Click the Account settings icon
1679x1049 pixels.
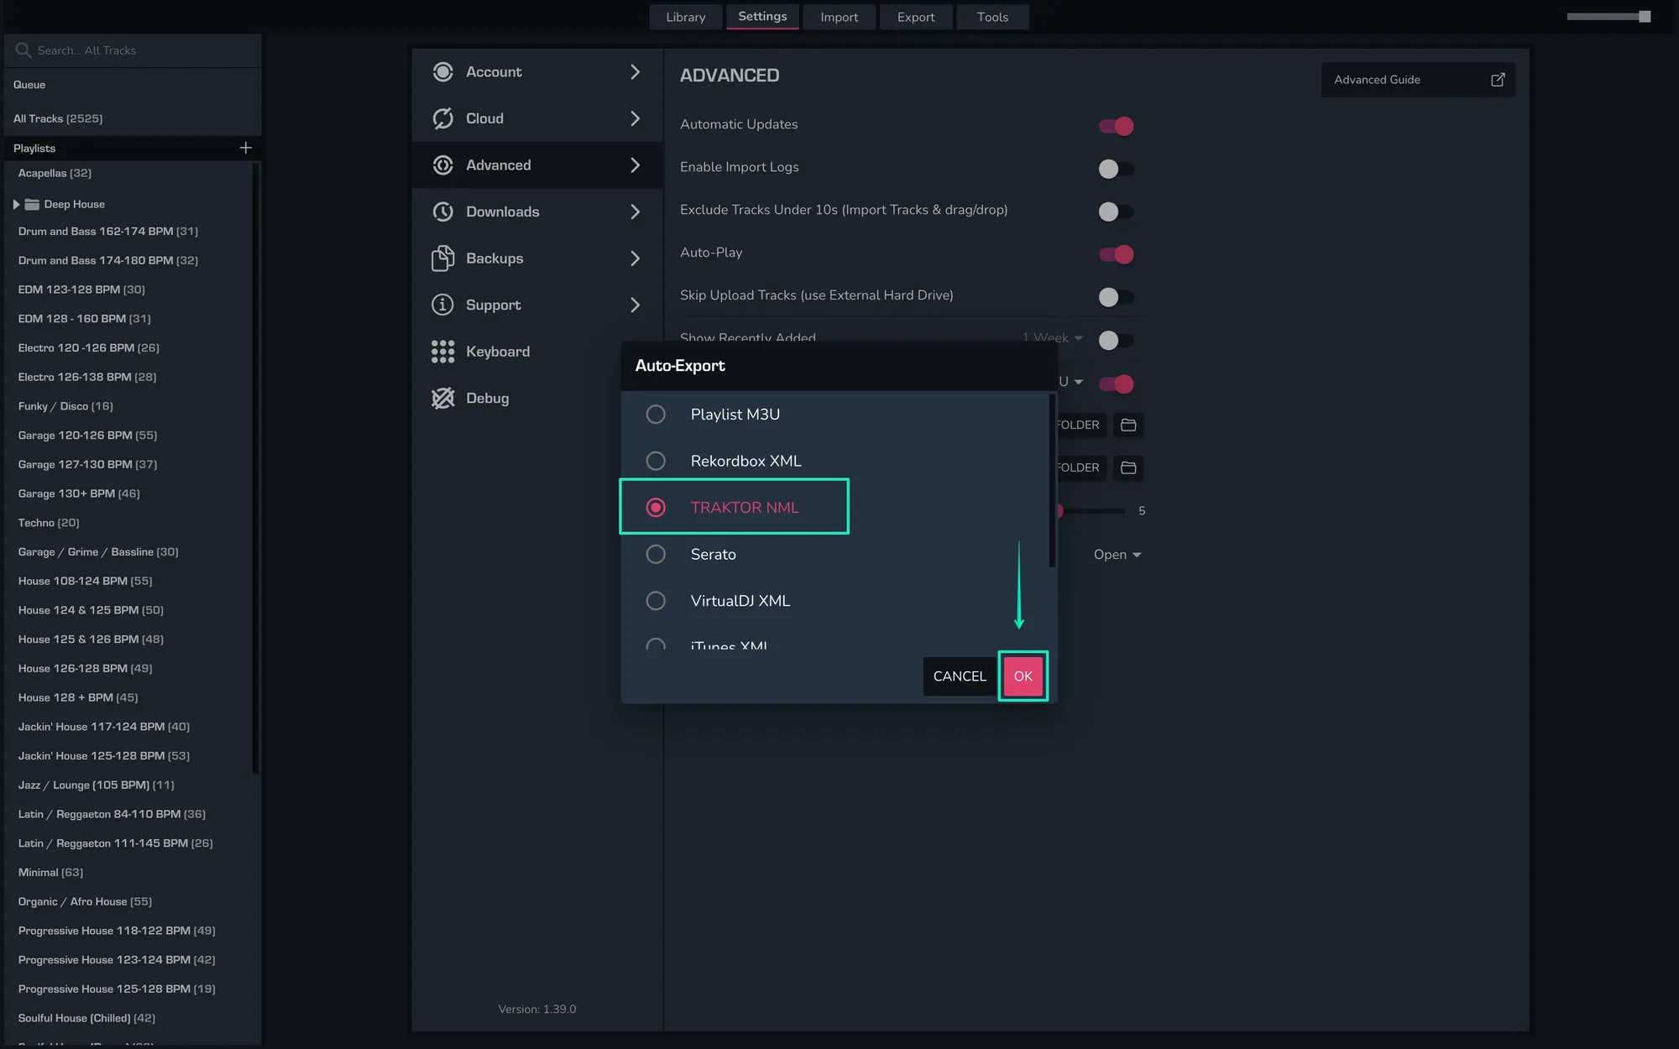(x=442, y=72)
